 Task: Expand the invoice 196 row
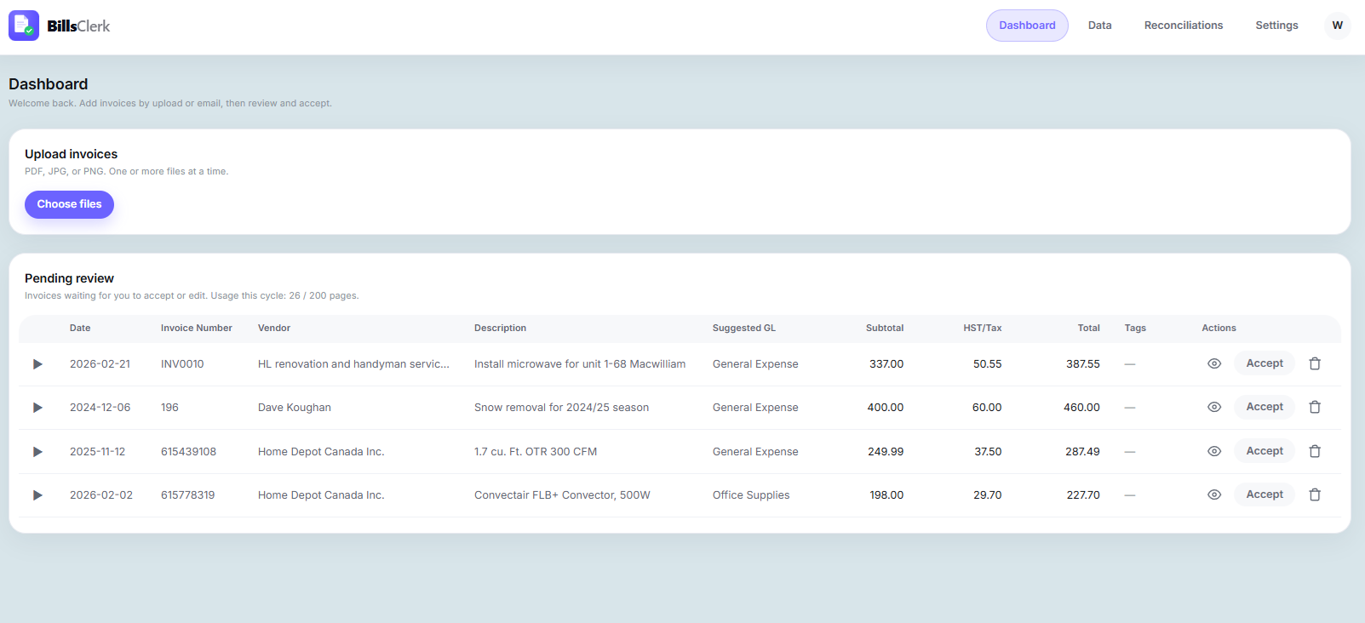point(37,408)
